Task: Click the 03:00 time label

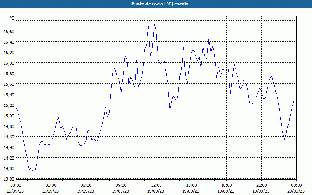Action: (x=51, y=186)
